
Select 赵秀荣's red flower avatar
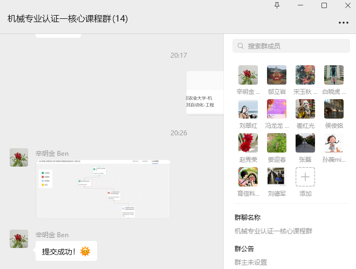tap(248, 143)
